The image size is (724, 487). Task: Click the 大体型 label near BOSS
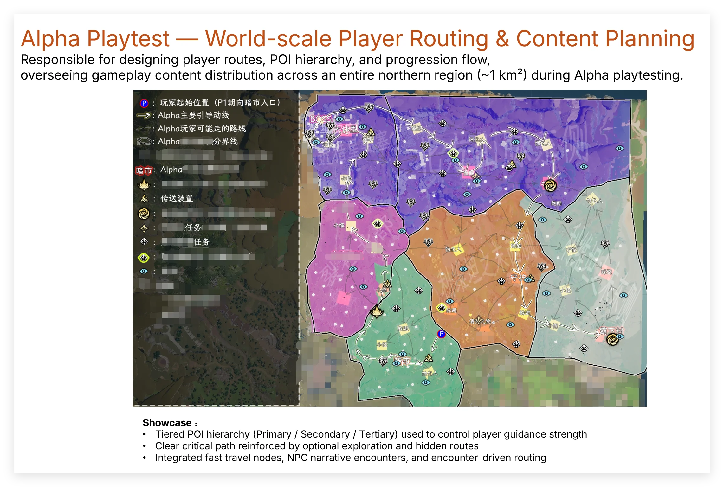[345, 129]
